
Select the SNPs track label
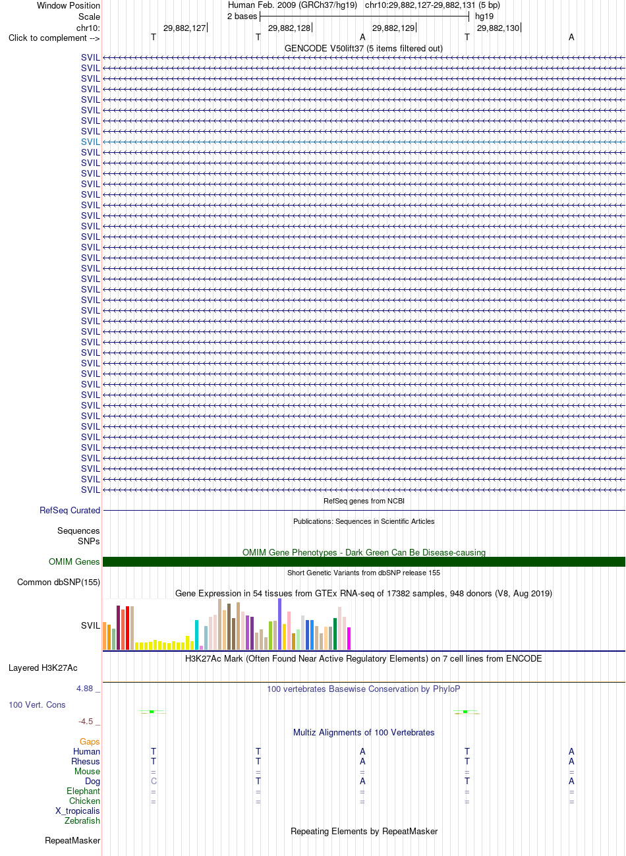click(89, 541)
